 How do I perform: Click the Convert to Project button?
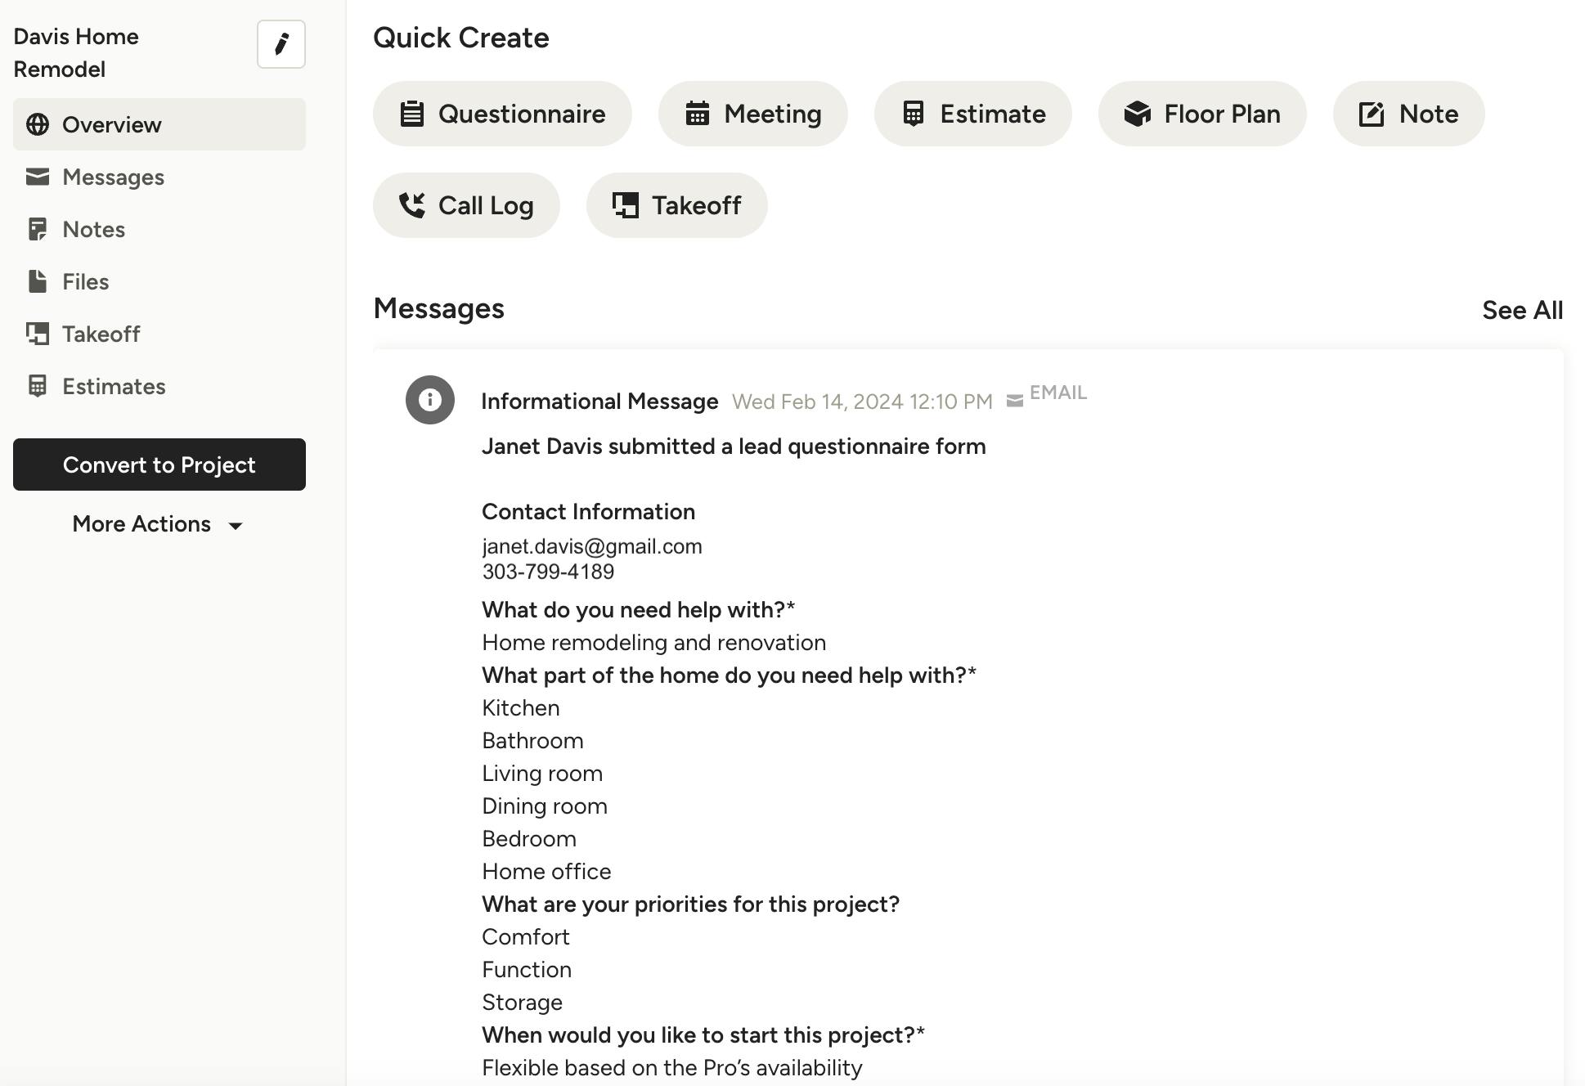point(159,464)
